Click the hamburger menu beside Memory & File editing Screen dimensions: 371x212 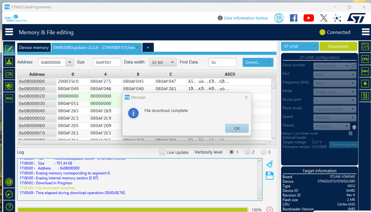pyautogui.click(x=9, y=32)
